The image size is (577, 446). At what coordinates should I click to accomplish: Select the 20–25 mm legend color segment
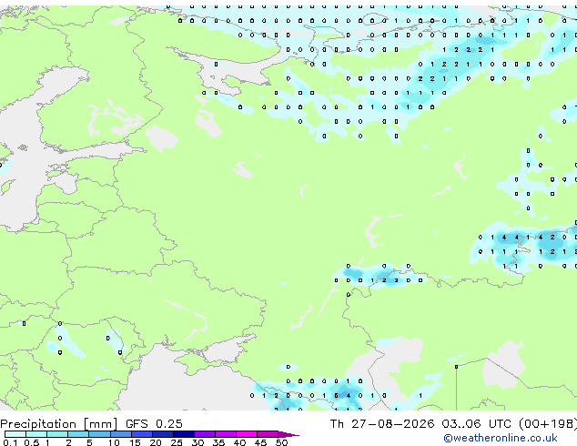pyautogui.click(x=163, y=434)
